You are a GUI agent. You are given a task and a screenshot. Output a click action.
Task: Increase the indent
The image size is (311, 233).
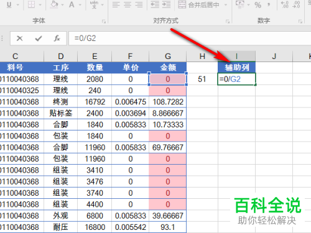[166, 4]
